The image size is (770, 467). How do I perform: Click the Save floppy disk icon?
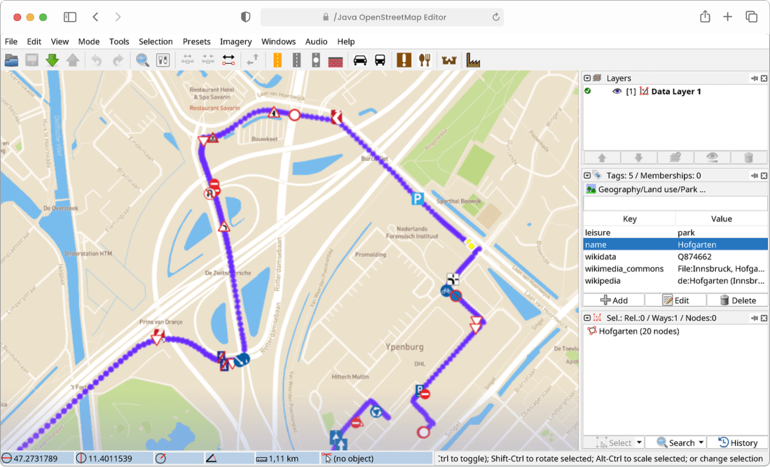(32, 60)
